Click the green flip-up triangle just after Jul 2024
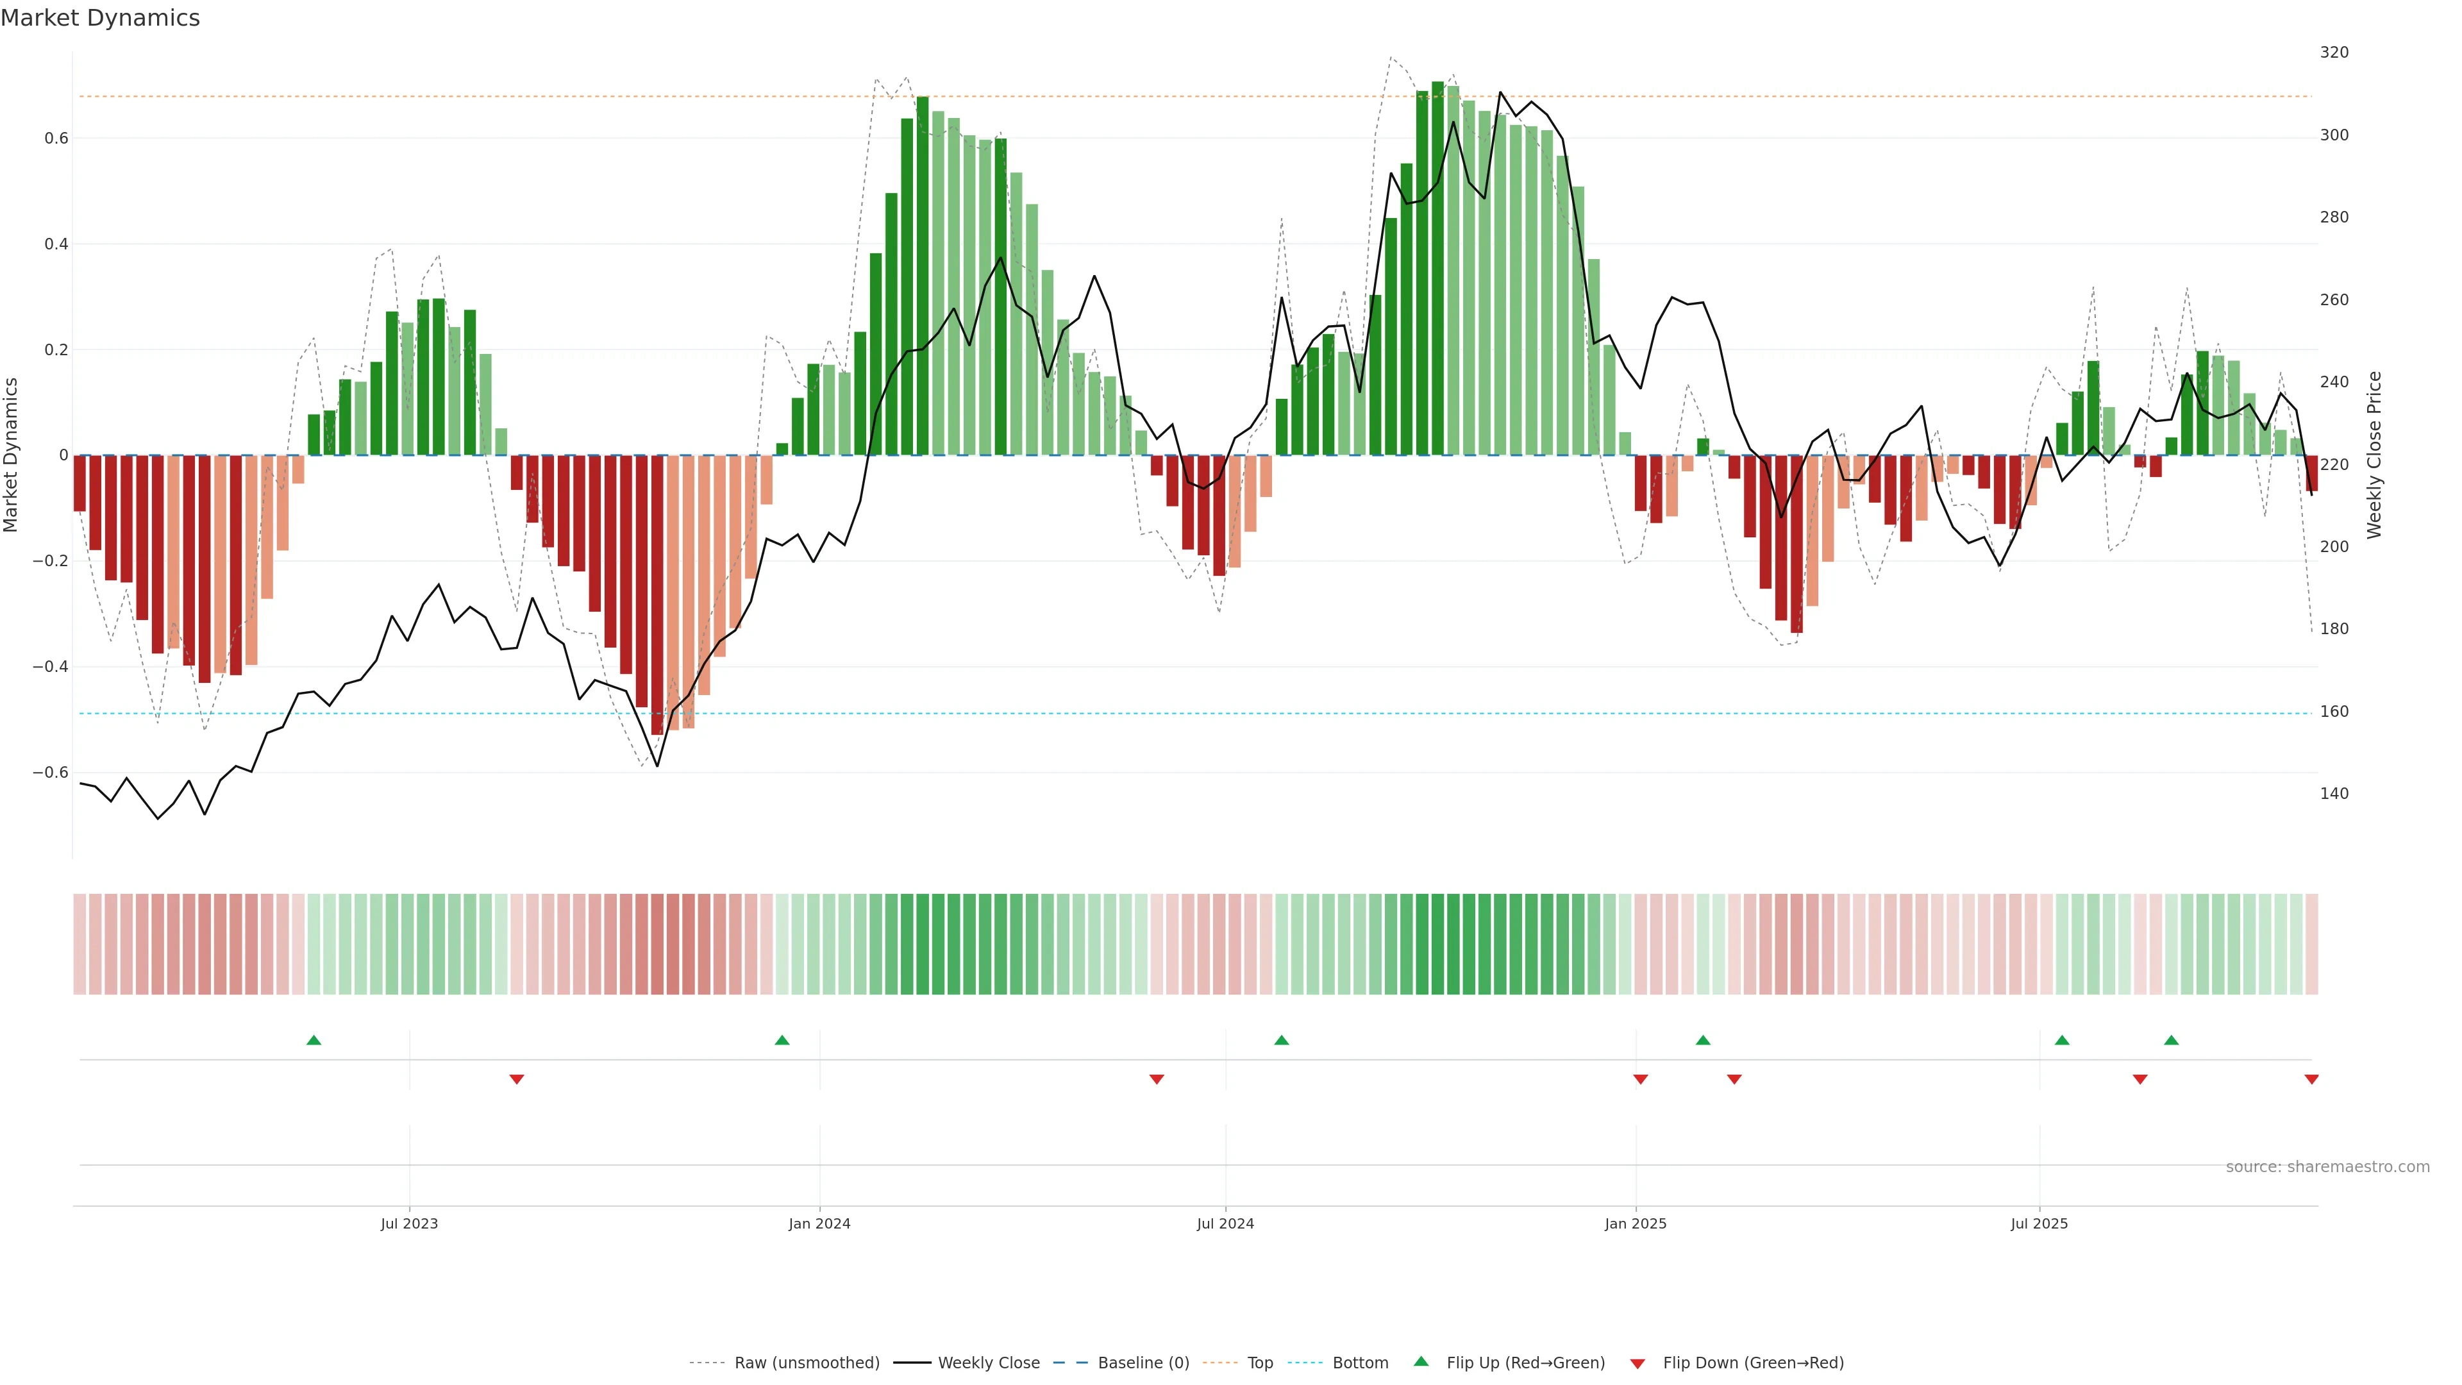This screenshot has height=1385, width=2462. 1282,1040
